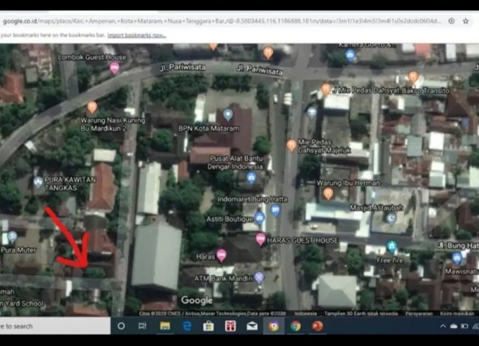
Task: Click 'Tampilan 3D Earth tidak tersedia' footer text
Action: [361, 314]
